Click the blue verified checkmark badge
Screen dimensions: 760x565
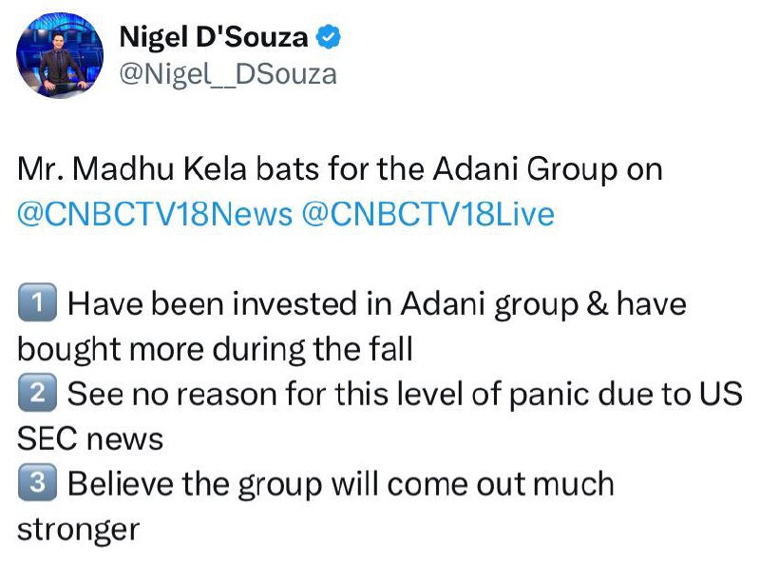(328, 37)
